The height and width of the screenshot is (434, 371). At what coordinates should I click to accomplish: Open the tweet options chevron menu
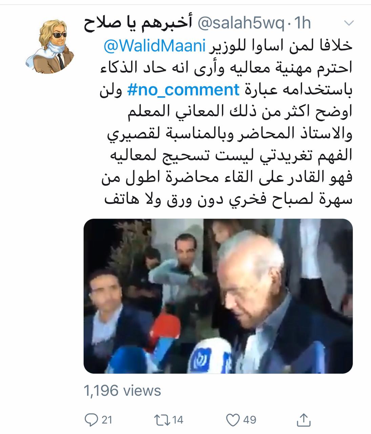[x=349, y=23]
